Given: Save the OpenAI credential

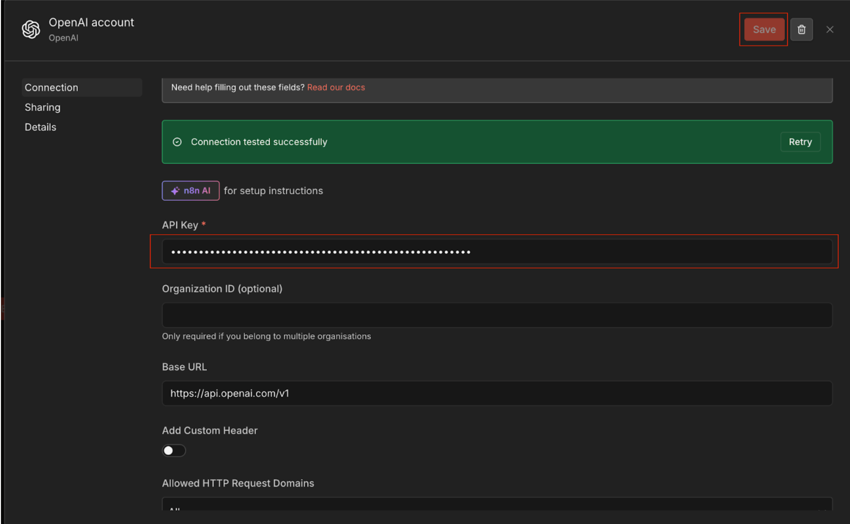Looking at the screenshot, I should click(764, 30).
